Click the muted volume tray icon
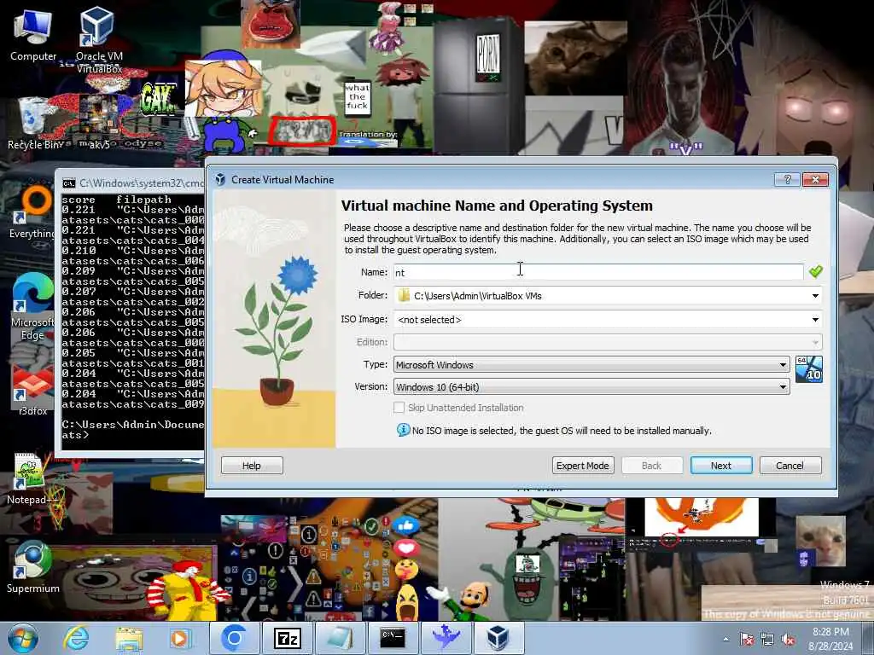Viewport: 874px width, 655px height. [x=788, y=639]
